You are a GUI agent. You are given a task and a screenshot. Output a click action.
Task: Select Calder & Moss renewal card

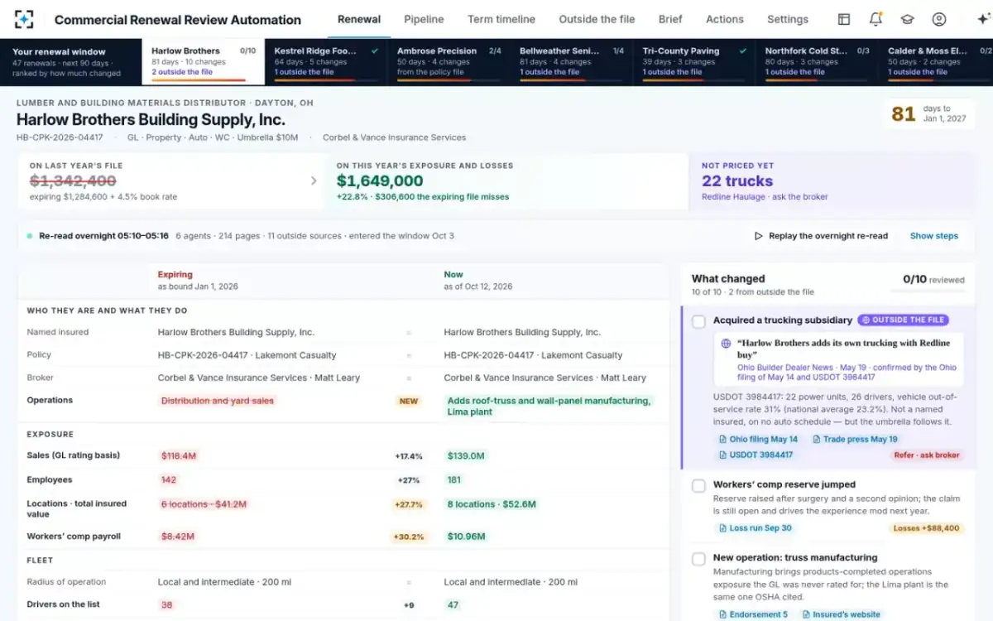click(936, 61)
